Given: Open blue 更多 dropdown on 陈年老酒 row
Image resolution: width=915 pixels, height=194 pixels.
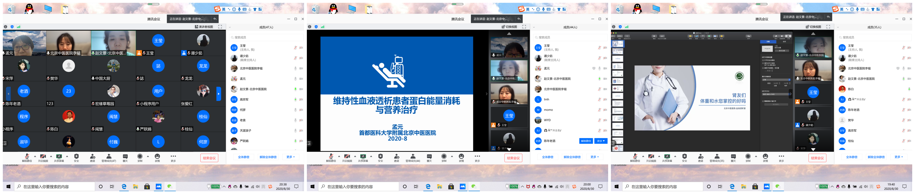Looking at the screenshot, I should pyautogui.click(x=600, y=141).
